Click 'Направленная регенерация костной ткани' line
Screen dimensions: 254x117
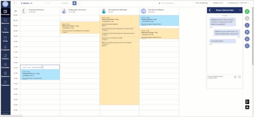[119, 30]
